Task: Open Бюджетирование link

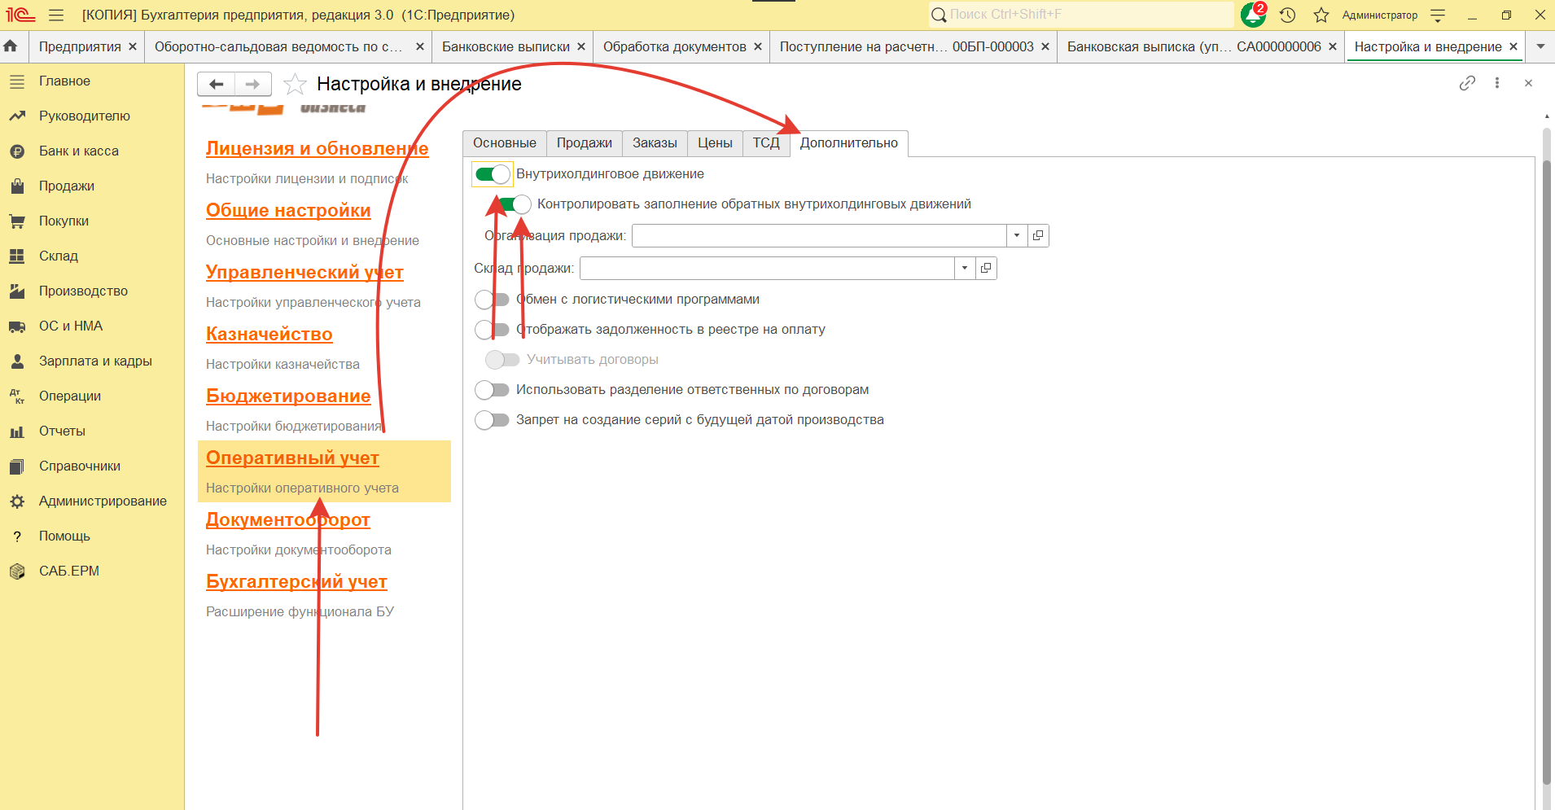Action: tap(288, 396)
